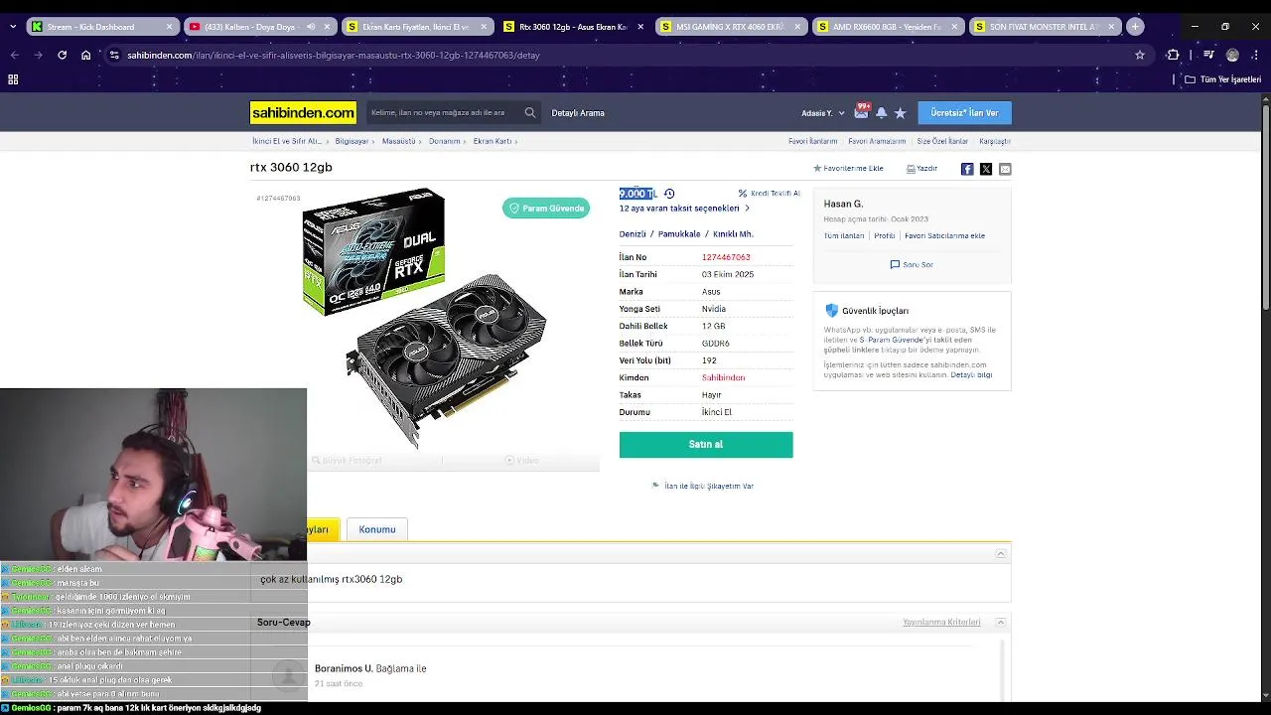Open favorites star icon in site header
Viewport: 1271px width, 715px height.
pos(900,113)
